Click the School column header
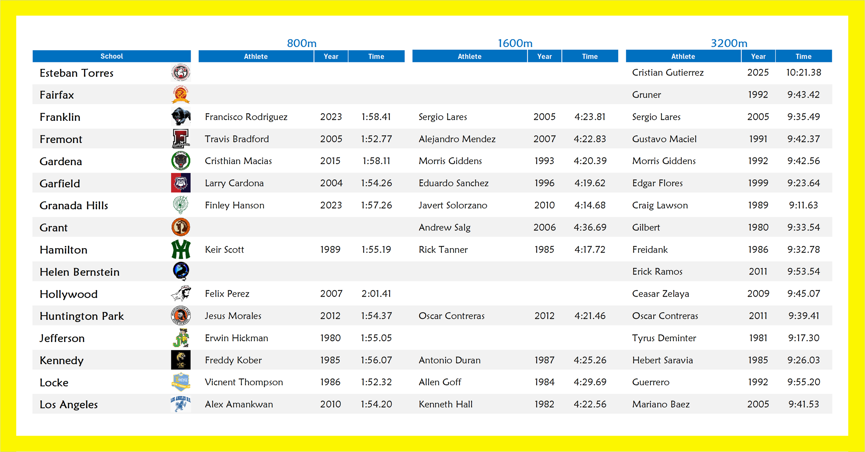 111,56
